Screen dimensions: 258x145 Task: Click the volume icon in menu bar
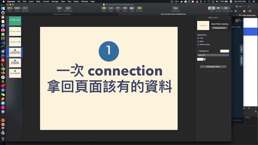(x=217, y=2)
